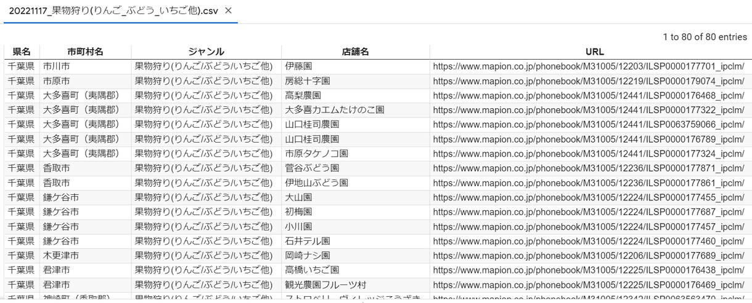Click 大多喜町 cell in 市原タケノコ園 row
The height and width of the screenshot is (303, 752).
(85, 154)
